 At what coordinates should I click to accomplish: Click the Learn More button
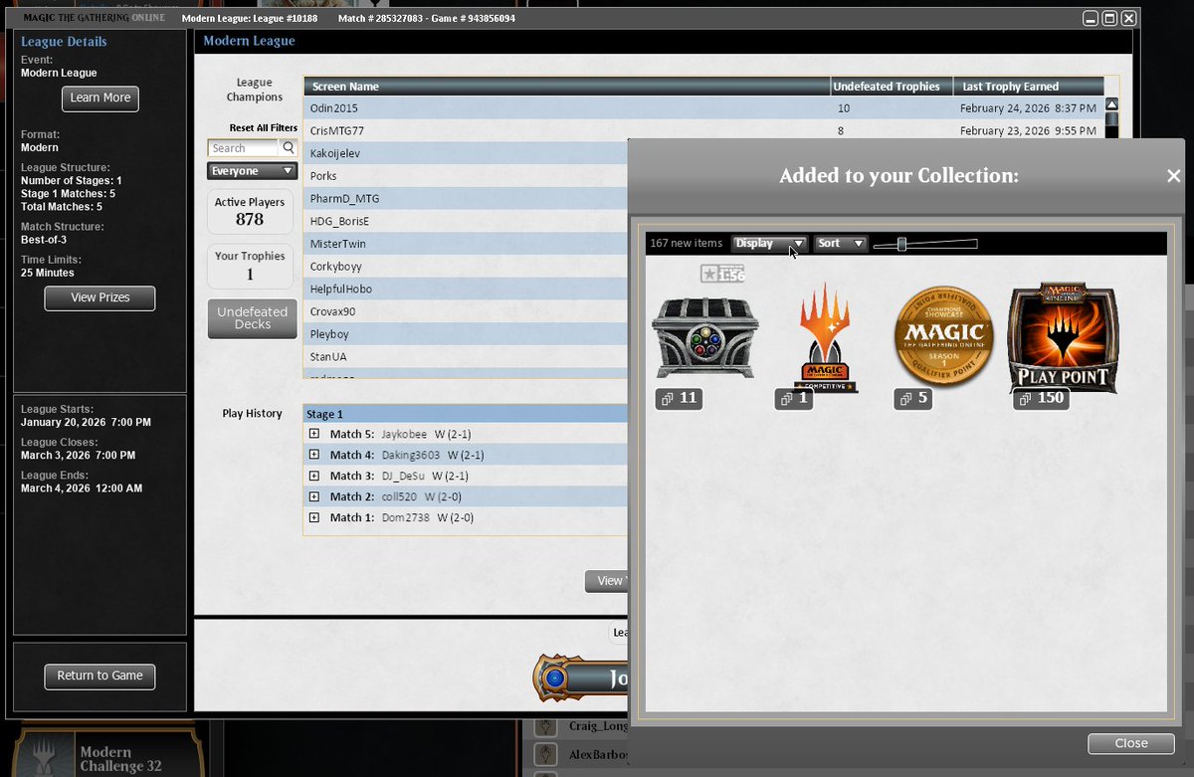click(99, 98)
